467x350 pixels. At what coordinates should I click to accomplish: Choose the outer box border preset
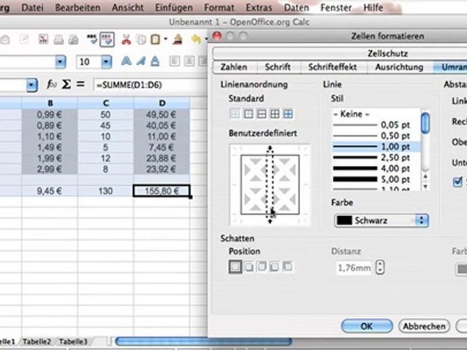[249, 114]
